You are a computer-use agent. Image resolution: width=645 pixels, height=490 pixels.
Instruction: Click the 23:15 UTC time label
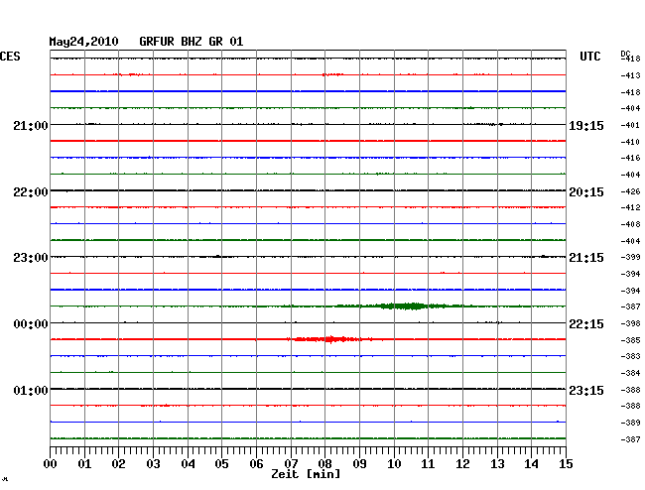[586, 390]
